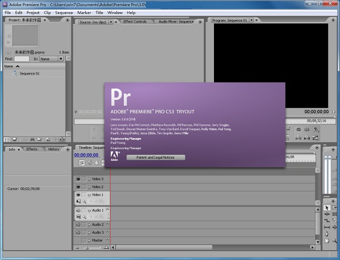Switch to the Effect Controls tab

pos(135,21)
